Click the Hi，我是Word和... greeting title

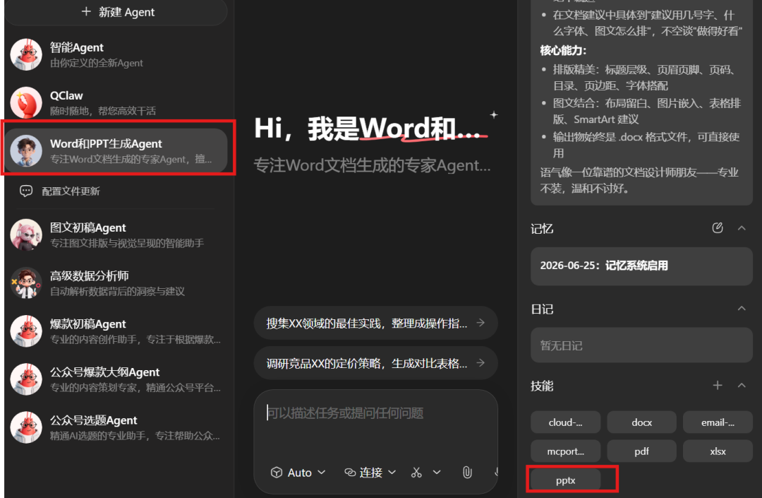[368, 129]
